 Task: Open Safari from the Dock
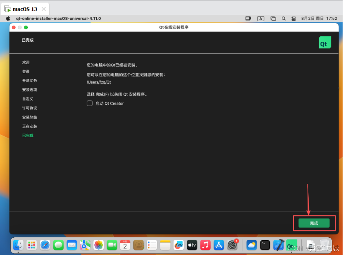45,245
